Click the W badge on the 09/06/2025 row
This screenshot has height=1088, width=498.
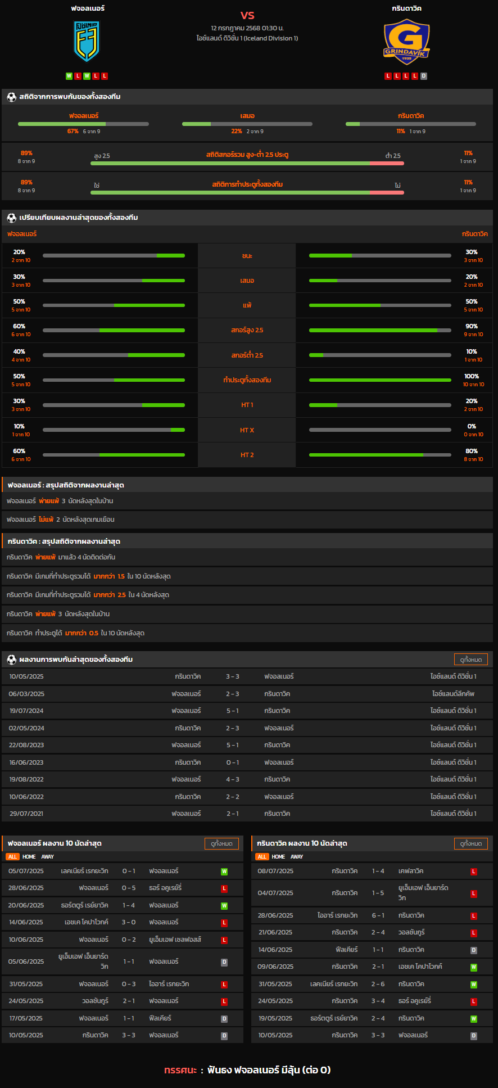474,967
